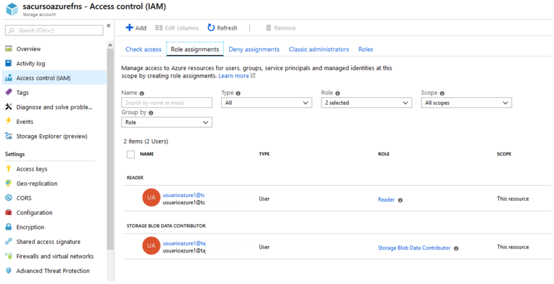554x284 pixels.
Task: Open usuarioazure1 link under Storage Blob Data Contributor
Action: click(184, 243)
